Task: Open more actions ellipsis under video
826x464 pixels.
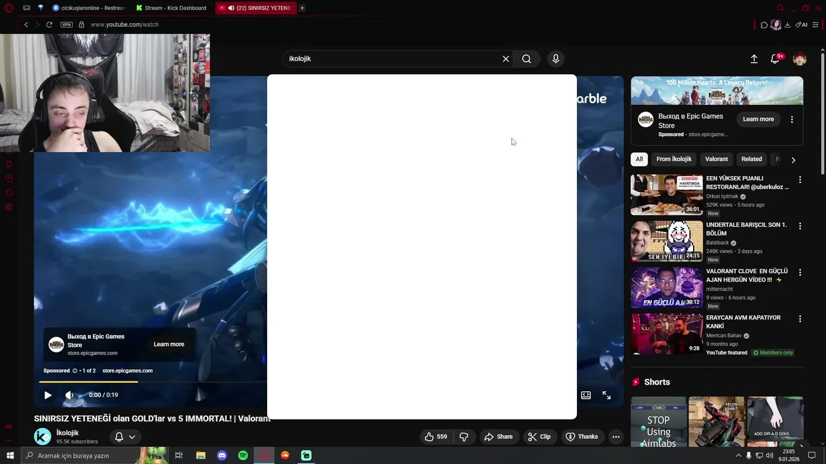Action: tap(616, 436)
